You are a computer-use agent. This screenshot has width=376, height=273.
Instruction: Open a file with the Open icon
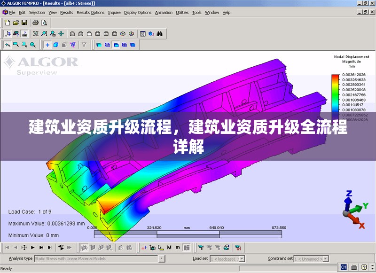point(15,23)
